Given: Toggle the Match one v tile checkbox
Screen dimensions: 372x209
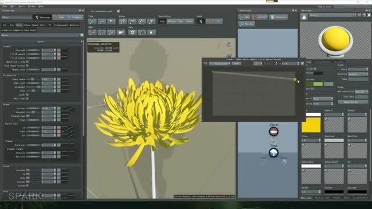Looking at the screenshot, I should (x=27, y=62).
